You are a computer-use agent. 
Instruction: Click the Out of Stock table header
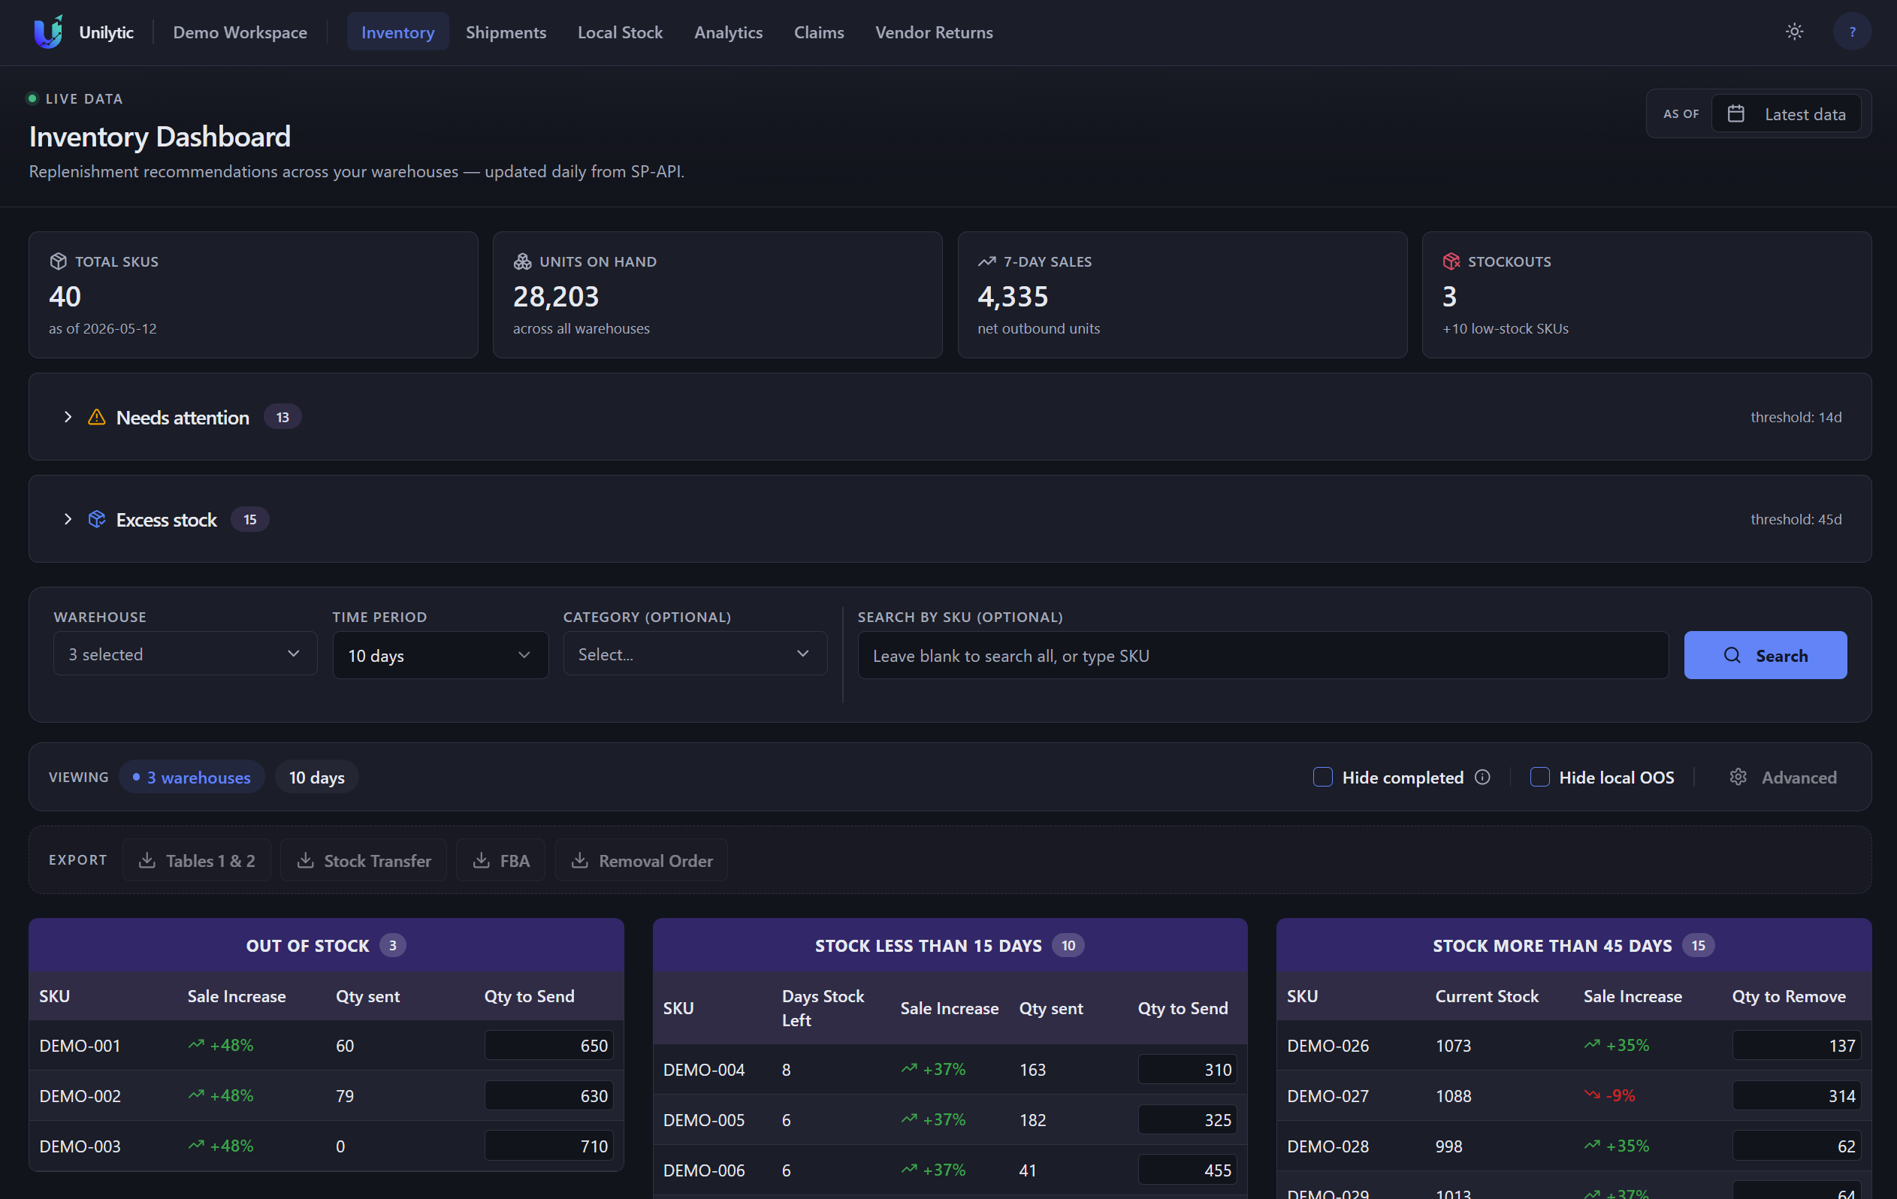point(326,945)
